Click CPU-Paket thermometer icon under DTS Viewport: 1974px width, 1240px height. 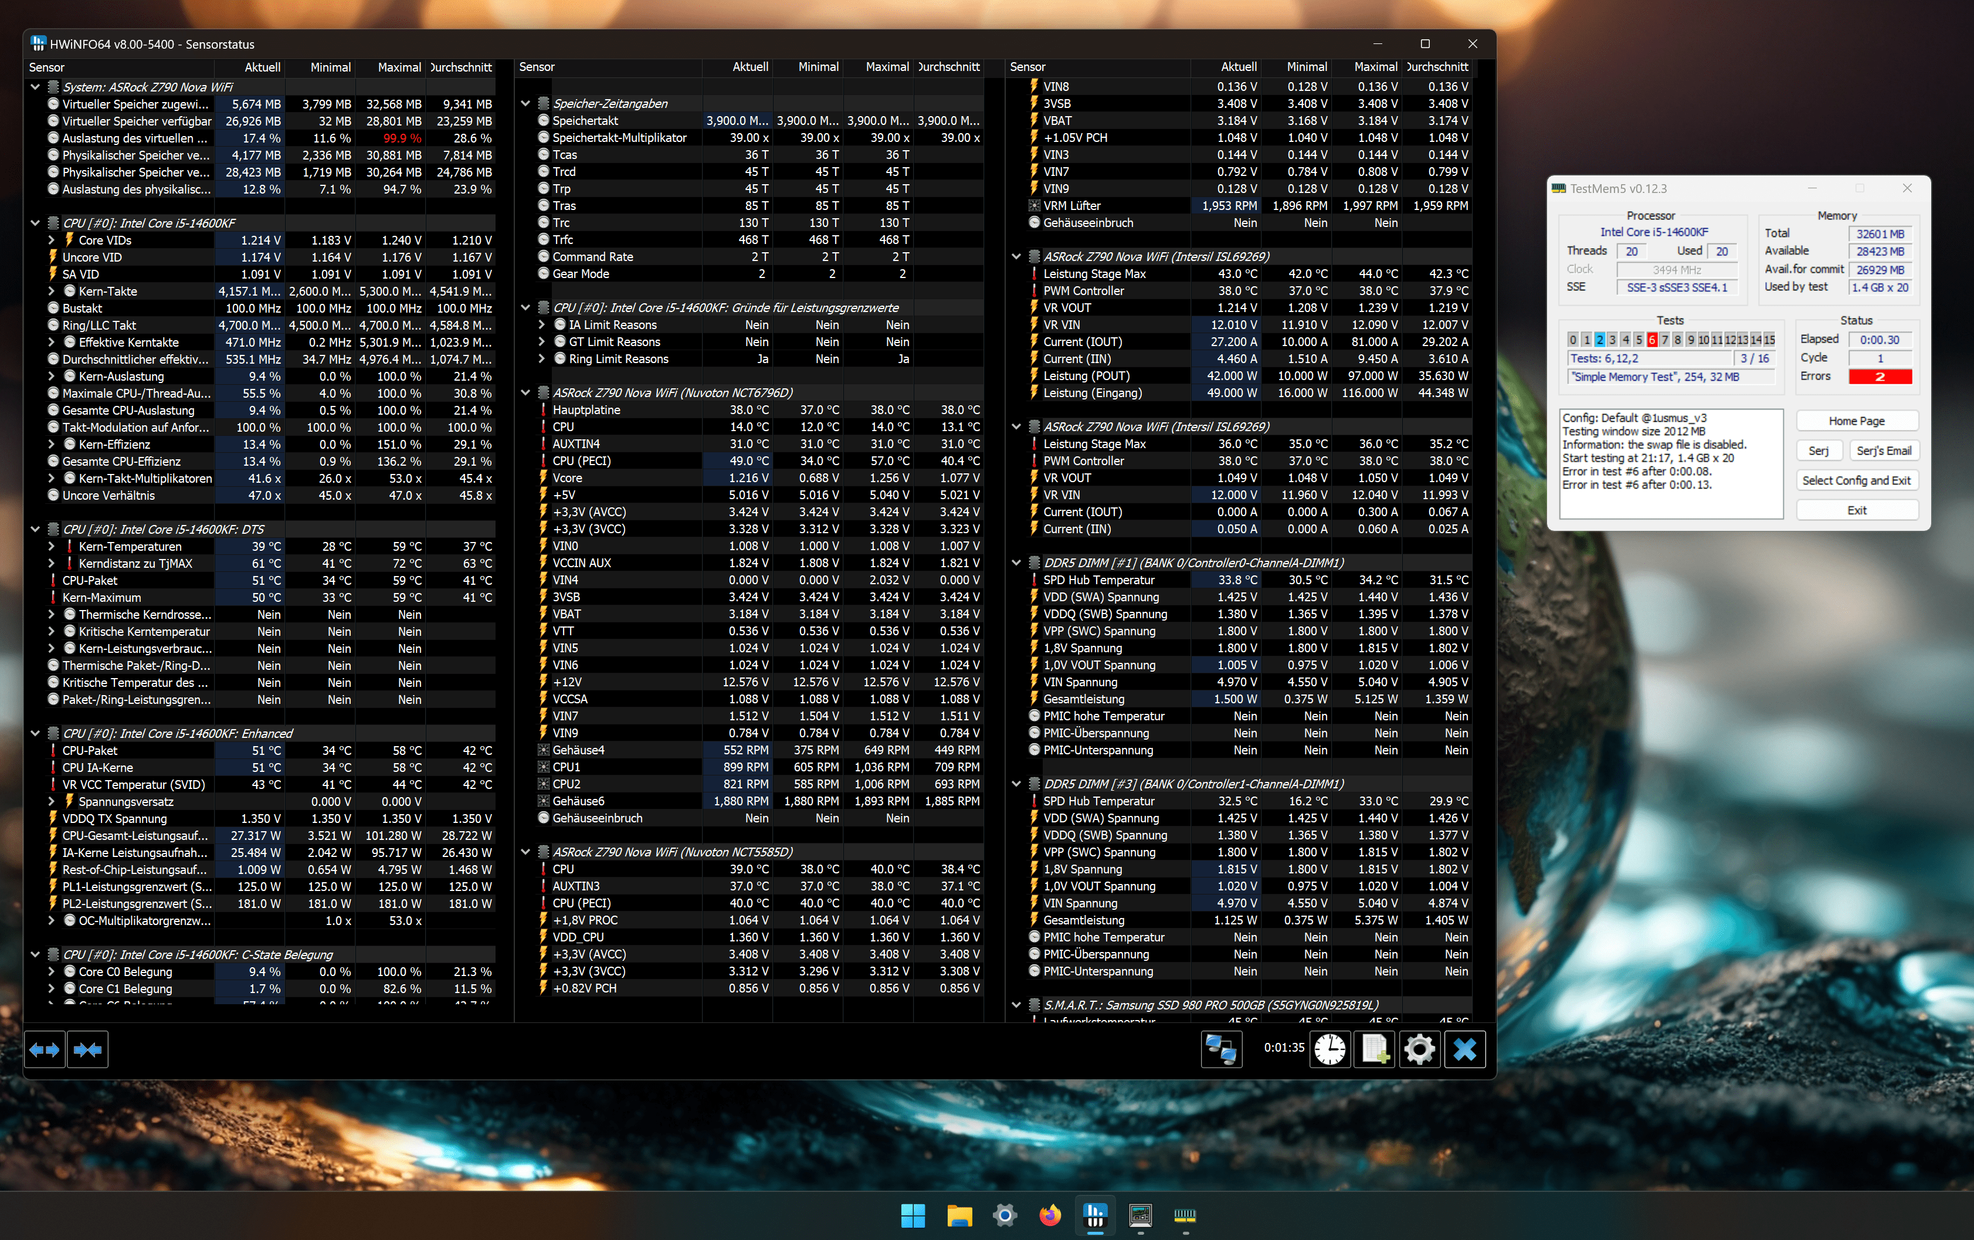53,580
